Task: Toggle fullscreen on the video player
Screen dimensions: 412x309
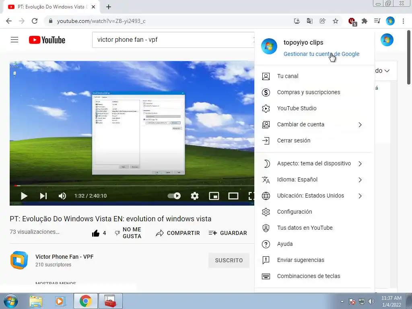Action: click(251, 196)
